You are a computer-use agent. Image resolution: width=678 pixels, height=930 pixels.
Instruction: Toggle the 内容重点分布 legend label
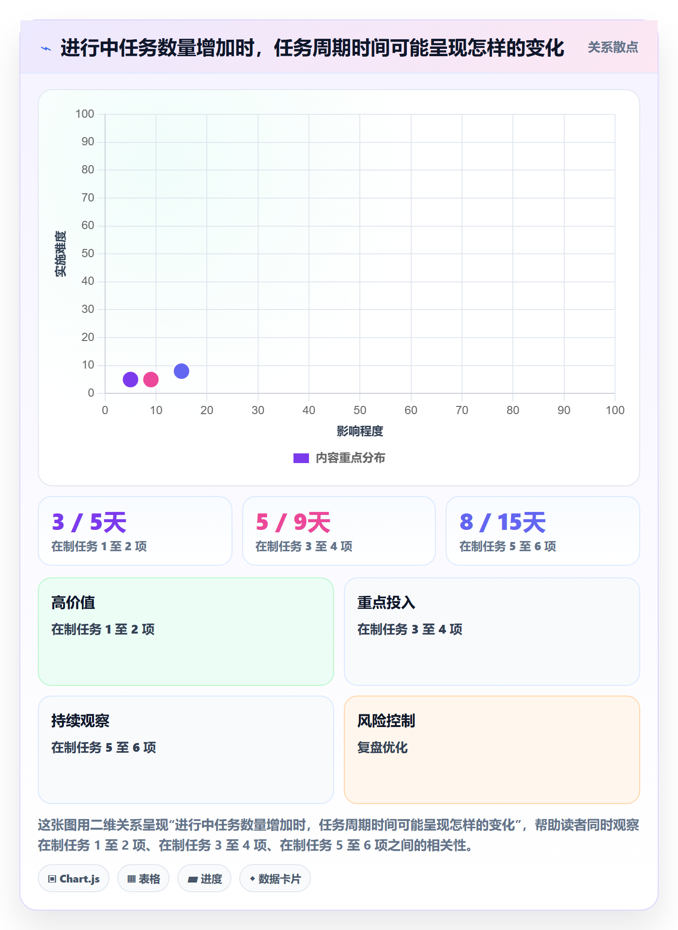pyautogui.click(x=351, y=458)
